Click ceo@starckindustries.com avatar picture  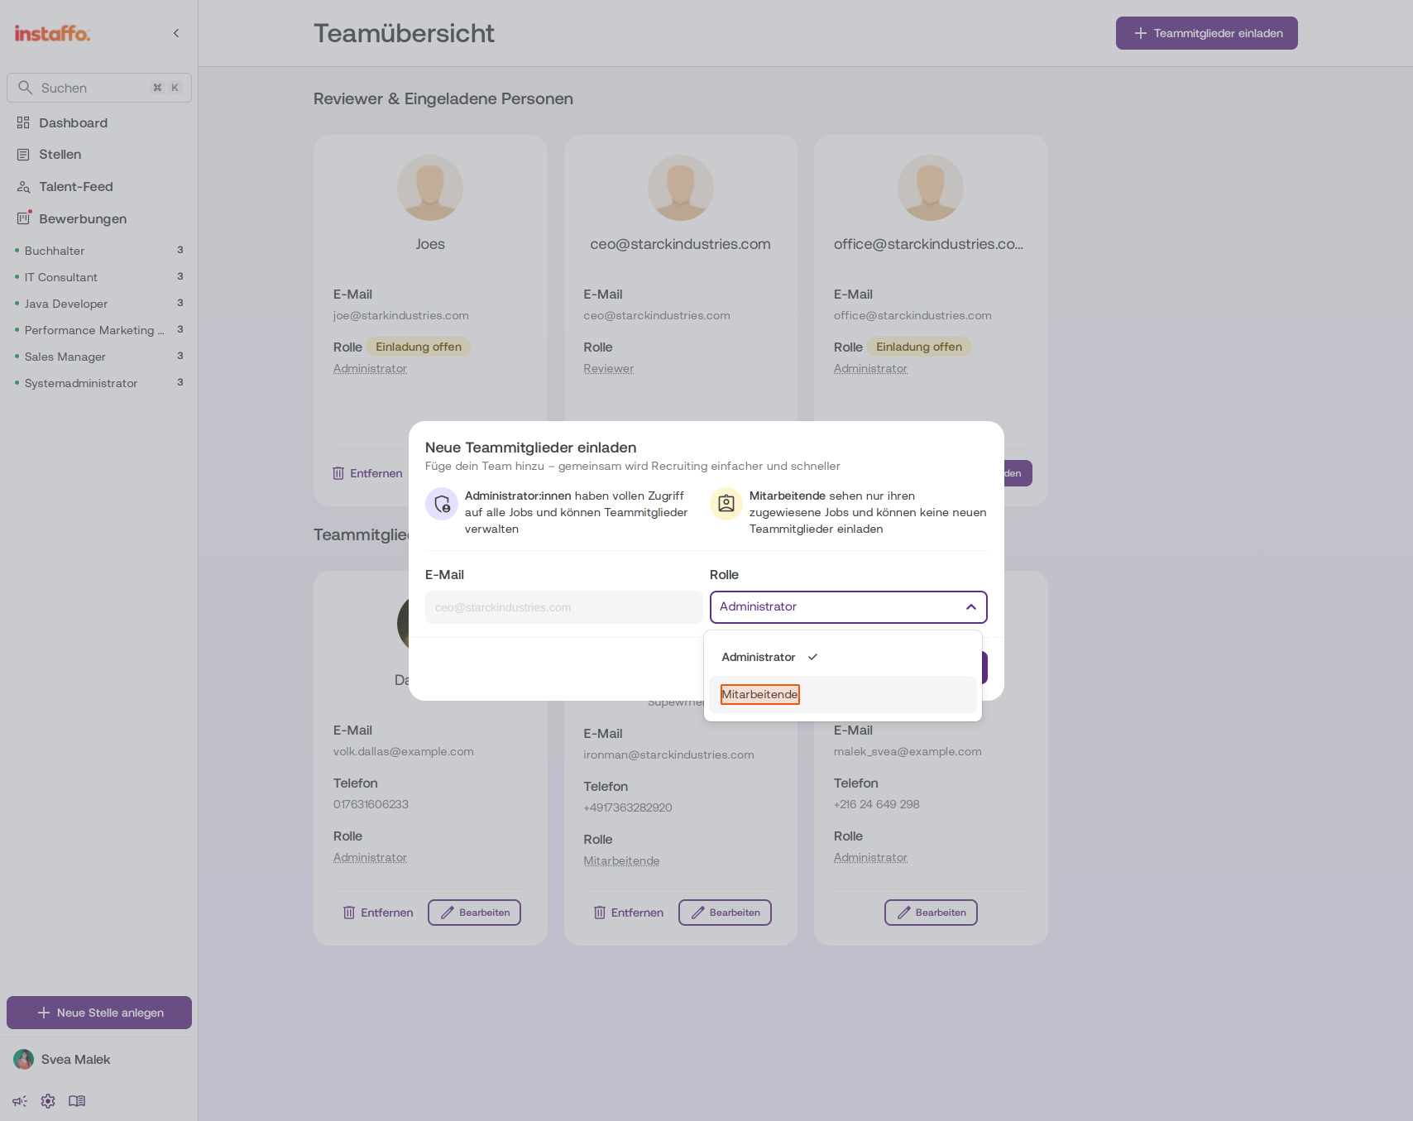coord(681,188)
